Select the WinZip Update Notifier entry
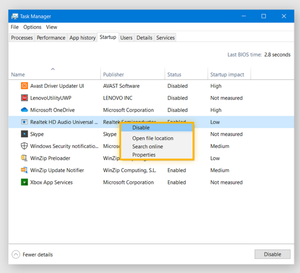Viewport: 300px width, 273px height. pos(151,170)
